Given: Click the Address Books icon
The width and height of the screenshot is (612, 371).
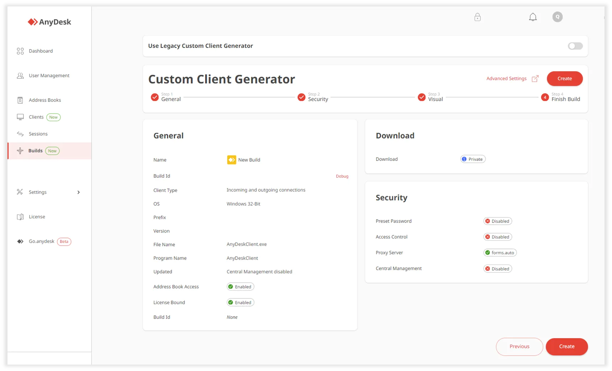Looking at the screenshot, I should click(x=20, y=100).
